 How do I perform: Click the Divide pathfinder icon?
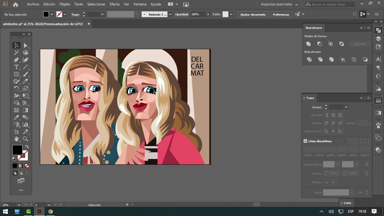pos(309,59)
